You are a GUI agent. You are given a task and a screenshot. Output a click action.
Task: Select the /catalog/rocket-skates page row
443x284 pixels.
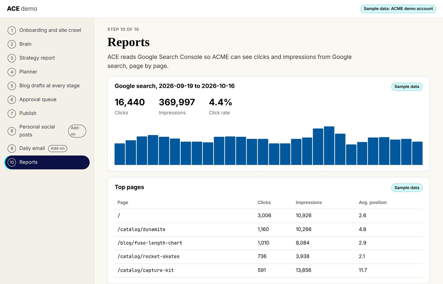[269, 257]
